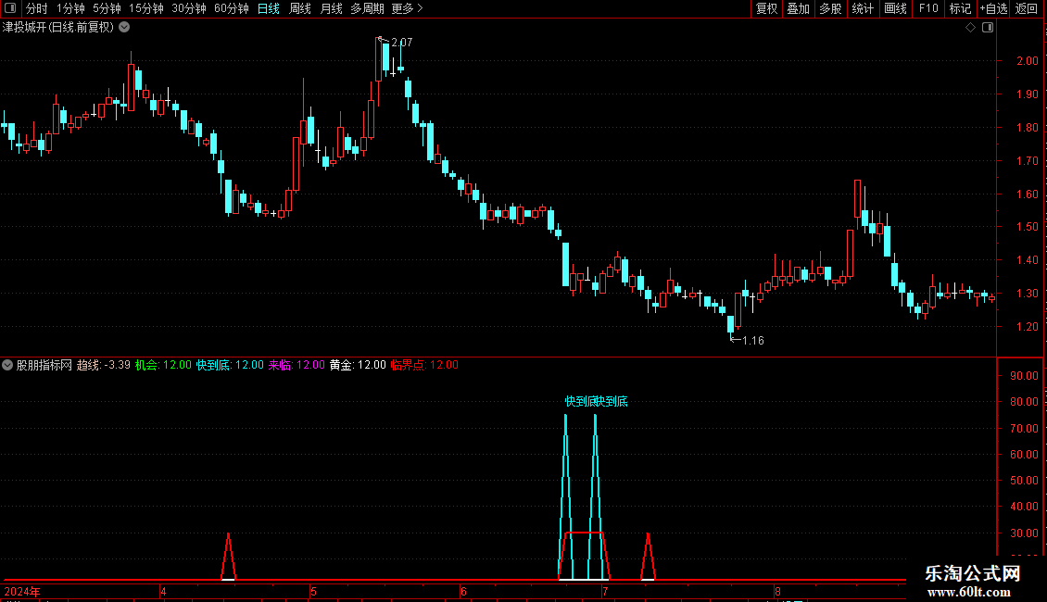Switch to 日线 daily chart tab
The height and width of the screenshot is (602, 1047).
[x=269, y=8]
